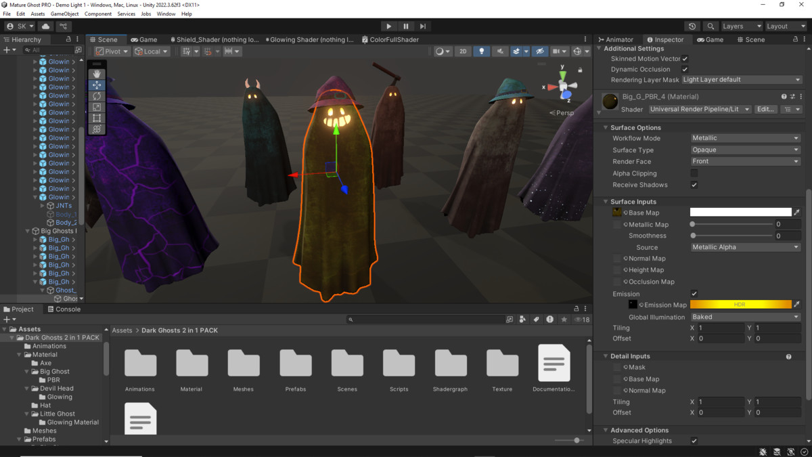812x457 pixels.
Task: Open the Render Face dropdown showing Front
Action: [x=745, y=161]
